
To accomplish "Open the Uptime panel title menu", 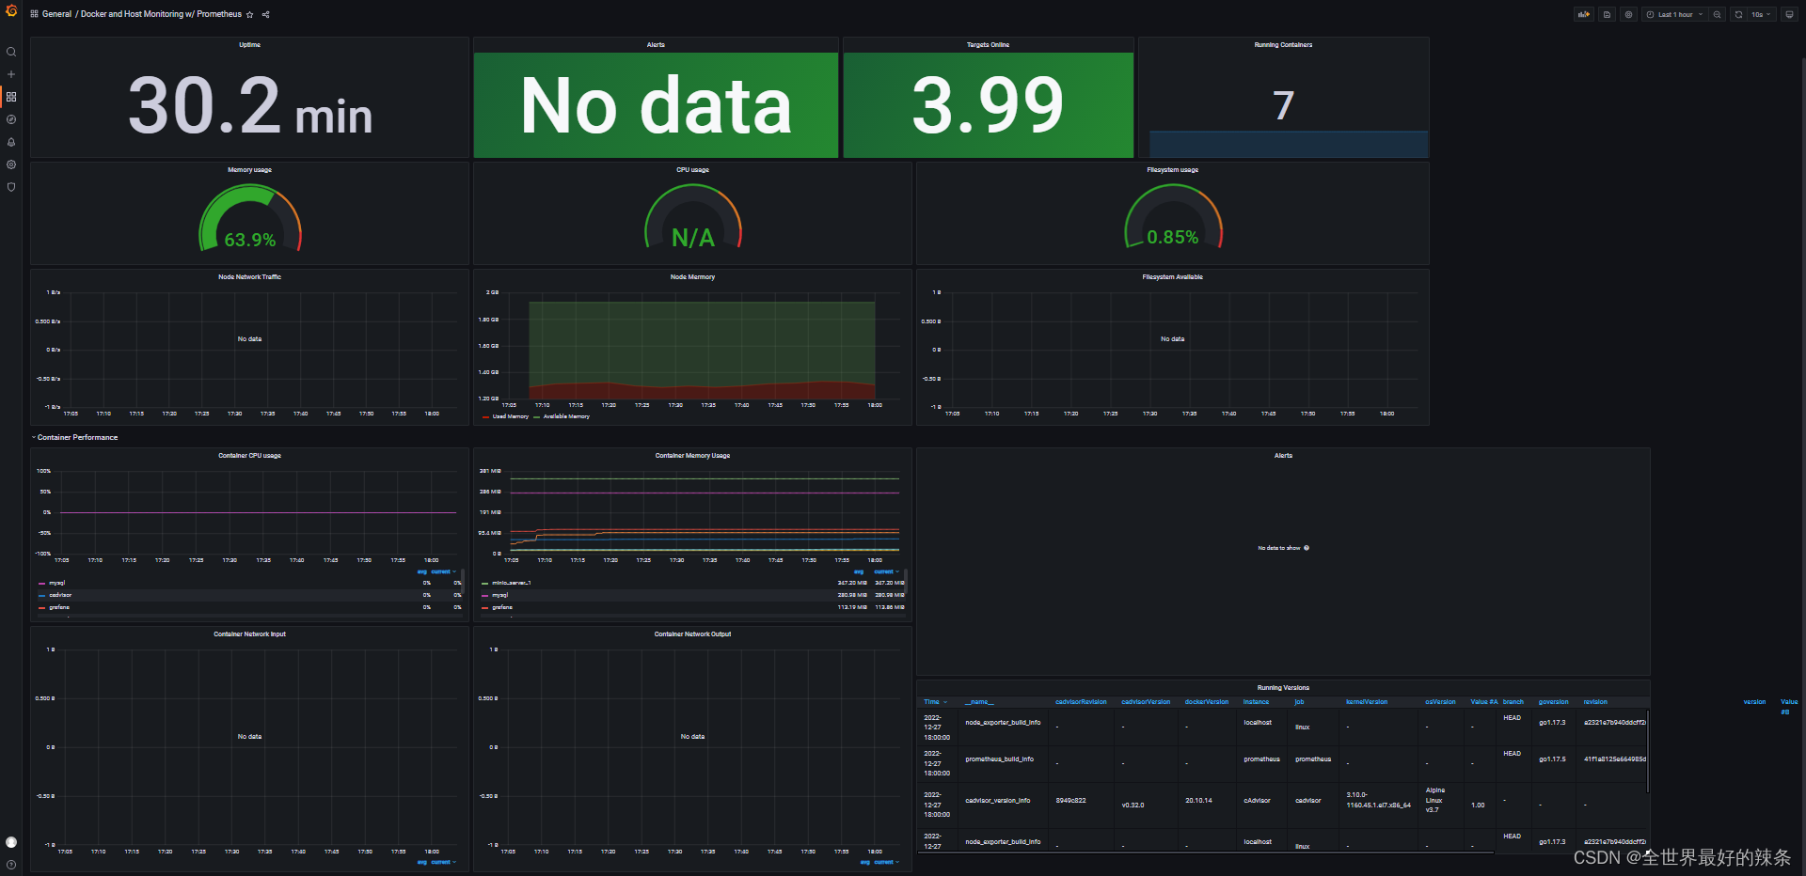I will click(x=249, y=44).
